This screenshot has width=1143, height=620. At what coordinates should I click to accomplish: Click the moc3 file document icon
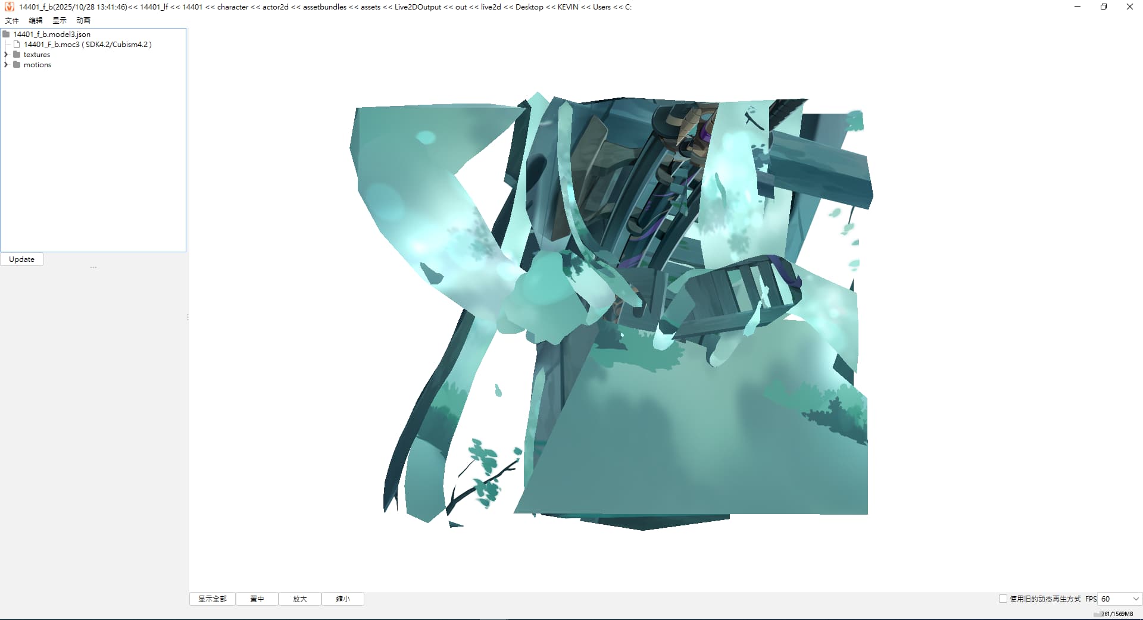17,45
